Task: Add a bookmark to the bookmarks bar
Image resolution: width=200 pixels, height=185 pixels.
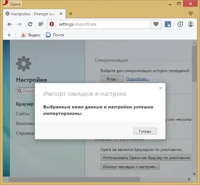Action: click(x=9, y=35)
